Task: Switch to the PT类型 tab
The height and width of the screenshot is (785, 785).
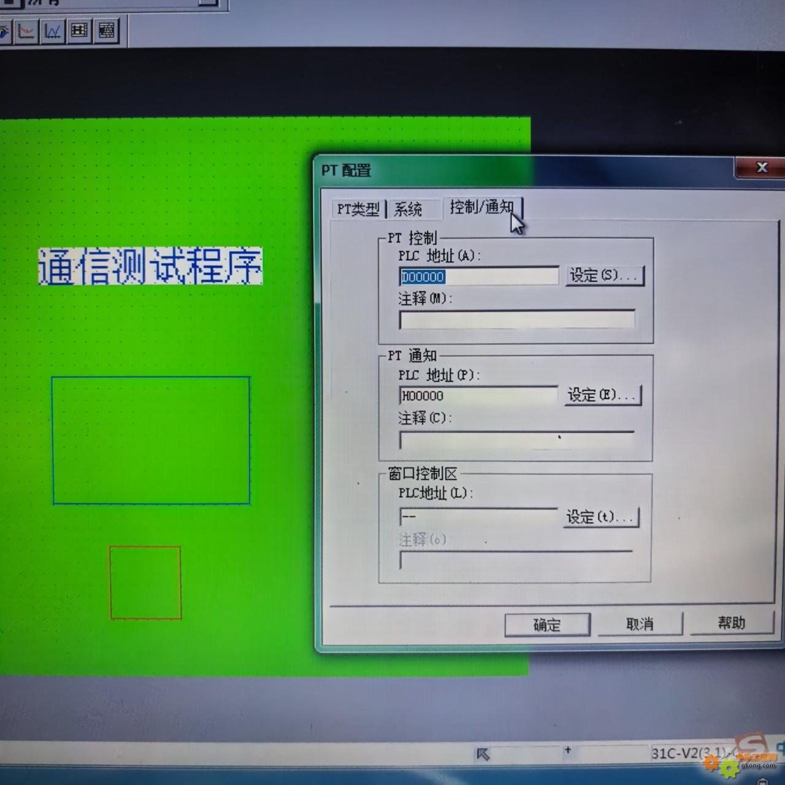Action: coord(358,210)
